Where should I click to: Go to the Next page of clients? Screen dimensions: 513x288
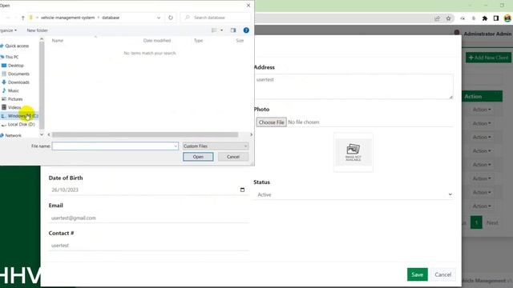(492, 222)
